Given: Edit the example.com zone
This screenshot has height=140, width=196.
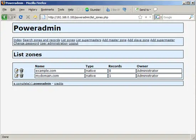Looking at the screenshot, I should click(16, 71).
